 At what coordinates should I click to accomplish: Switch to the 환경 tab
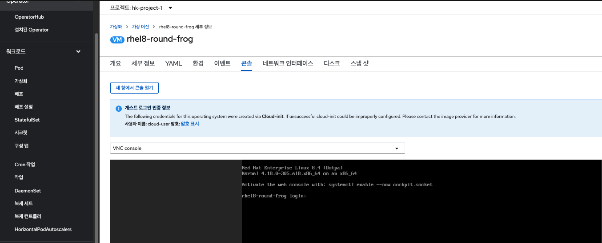[198, 63]
